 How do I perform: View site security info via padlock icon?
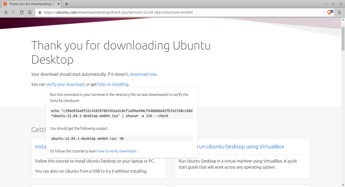coord(40,12)
